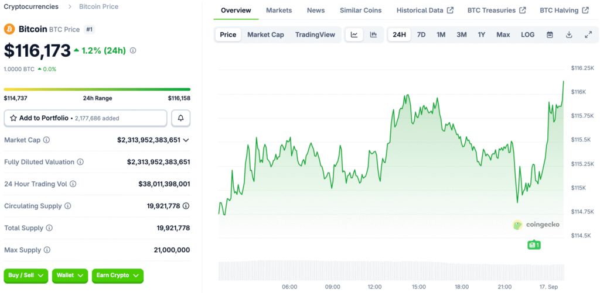The image size is (600, 293).
Task: Open the BTC Treasuries external link
Action: pos(497,11)
